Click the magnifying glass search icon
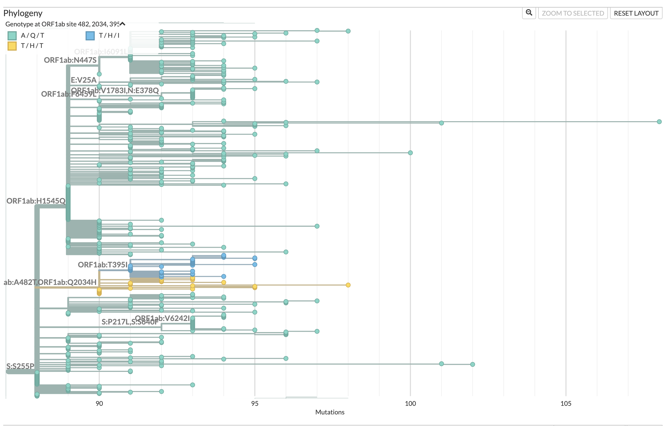The image size is (669, 426). (529, 13)
